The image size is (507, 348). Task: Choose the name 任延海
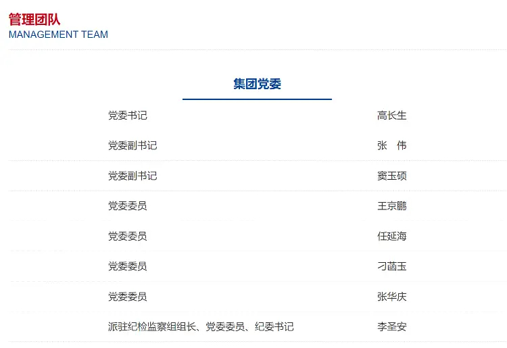(392, 236)
